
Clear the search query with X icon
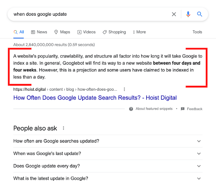point(174,14)
